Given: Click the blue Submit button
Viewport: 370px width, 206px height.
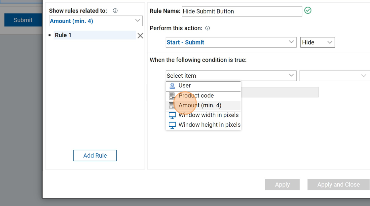Looking at the screenshot, I should tap(23, 20).
